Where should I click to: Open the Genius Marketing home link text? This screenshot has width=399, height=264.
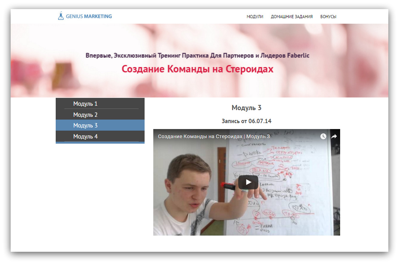click(x=89, y=16)
